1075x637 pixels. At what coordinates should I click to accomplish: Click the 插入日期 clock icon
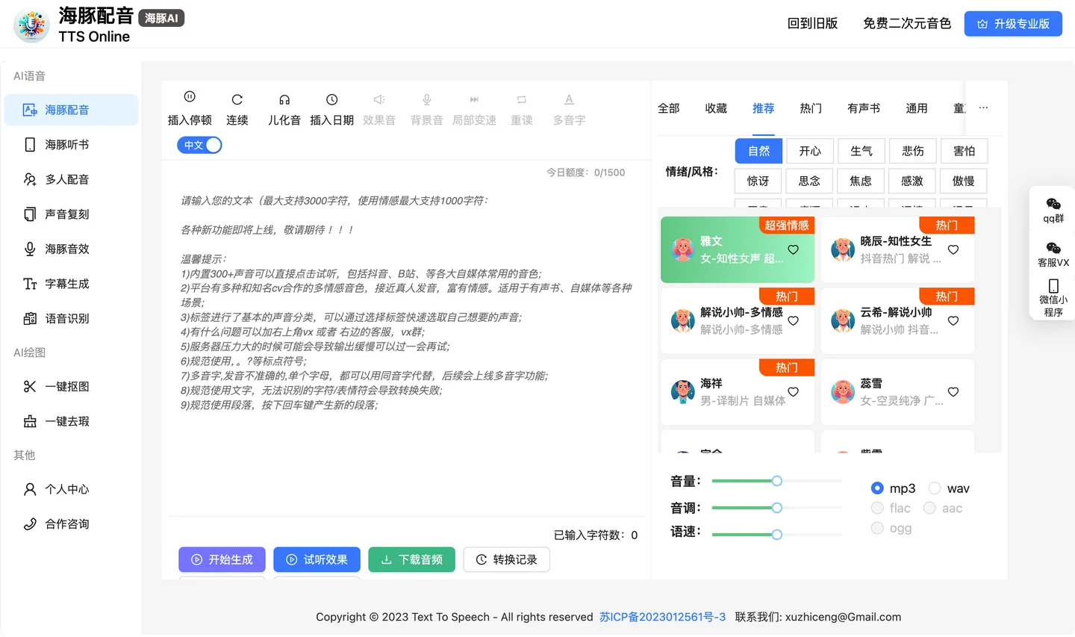click(x=332, y=99)
